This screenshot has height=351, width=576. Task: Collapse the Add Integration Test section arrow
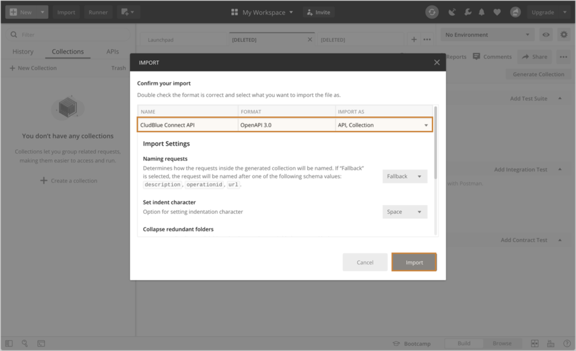pyautogui.click(x=560, y=169)
